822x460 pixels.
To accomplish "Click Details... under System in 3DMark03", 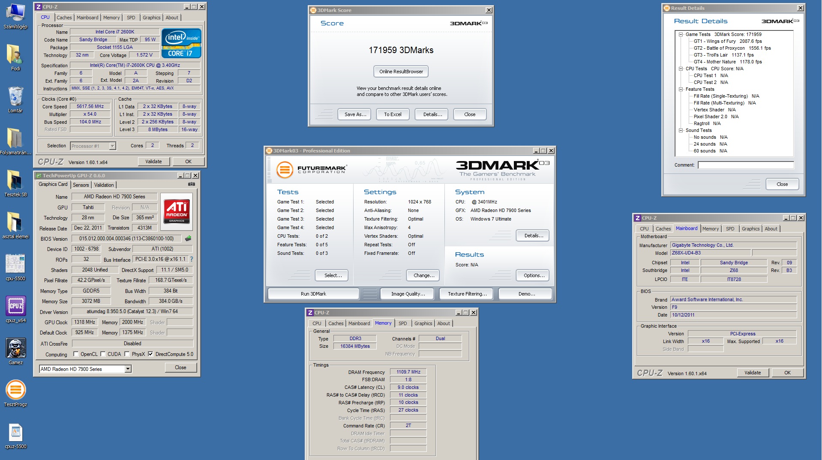I will point(534,236).
